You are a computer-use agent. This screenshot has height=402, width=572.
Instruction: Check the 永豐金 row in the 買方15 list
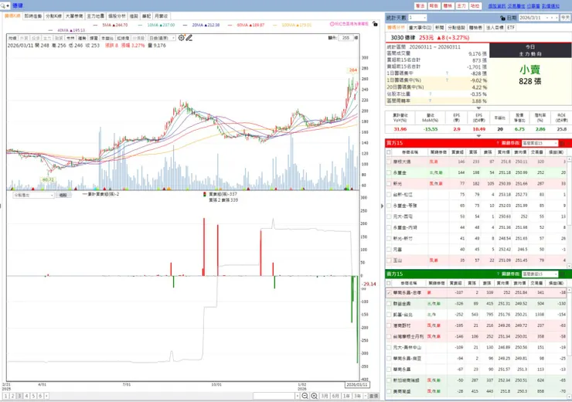[x=389, y=172]
